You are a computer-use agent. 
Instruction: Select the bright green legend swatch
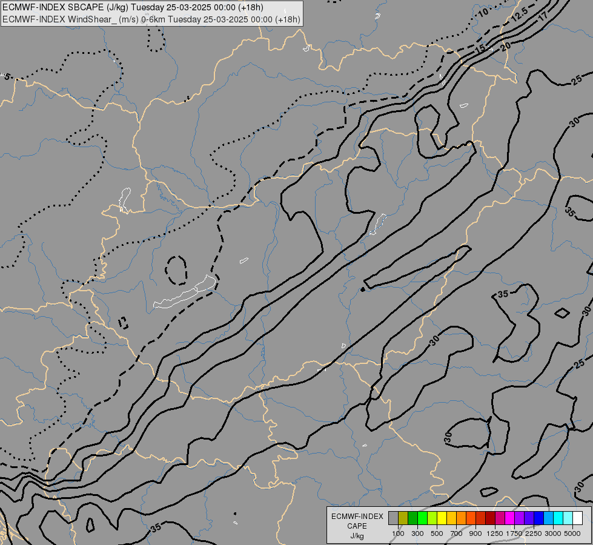tap(422, 518)
